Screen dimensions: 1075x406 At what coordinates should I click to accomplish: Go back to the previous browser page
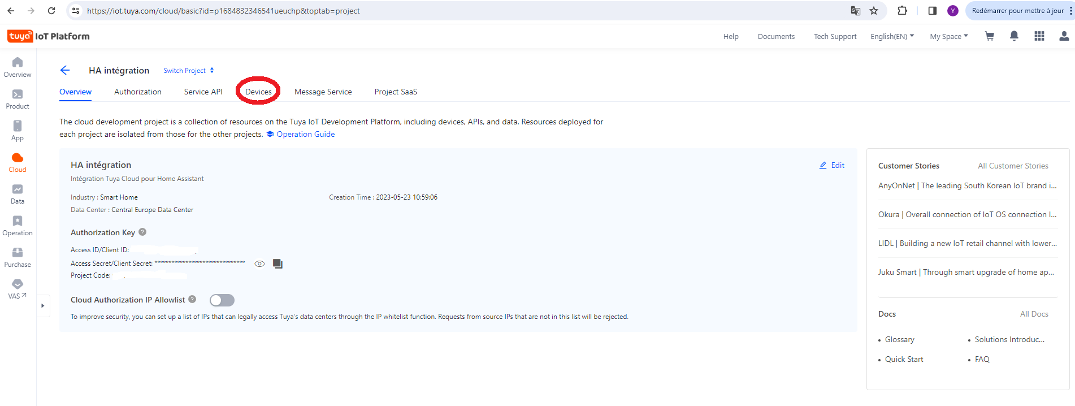[x=11, y=11]
